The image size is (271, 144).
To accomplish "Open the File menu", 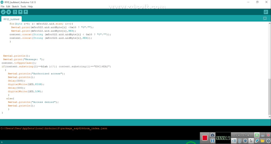I will coord(3,6).
